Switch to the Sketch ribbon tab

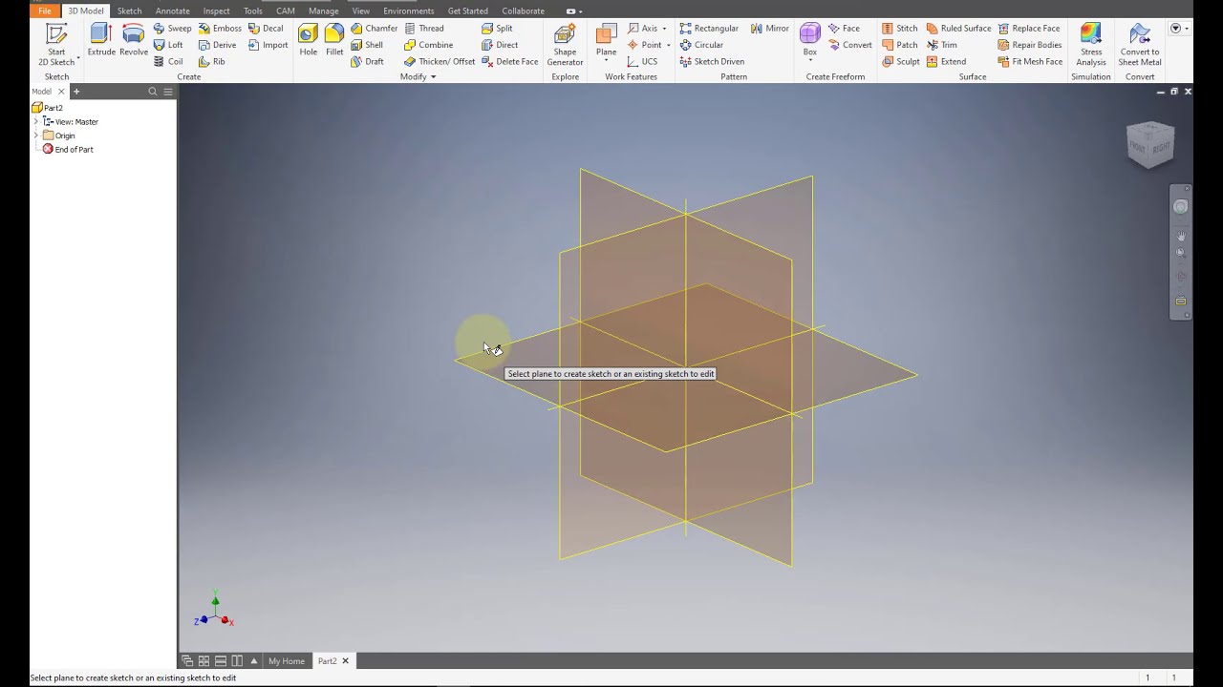[129, 10]
